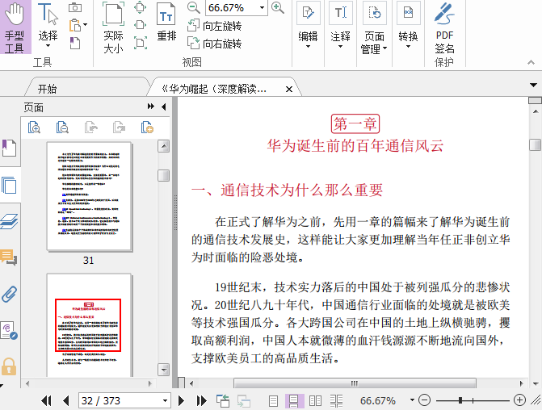
Task: Click the zoom out magnifier in ribbon
Action: pyautogui.click(x=193, y=7)
